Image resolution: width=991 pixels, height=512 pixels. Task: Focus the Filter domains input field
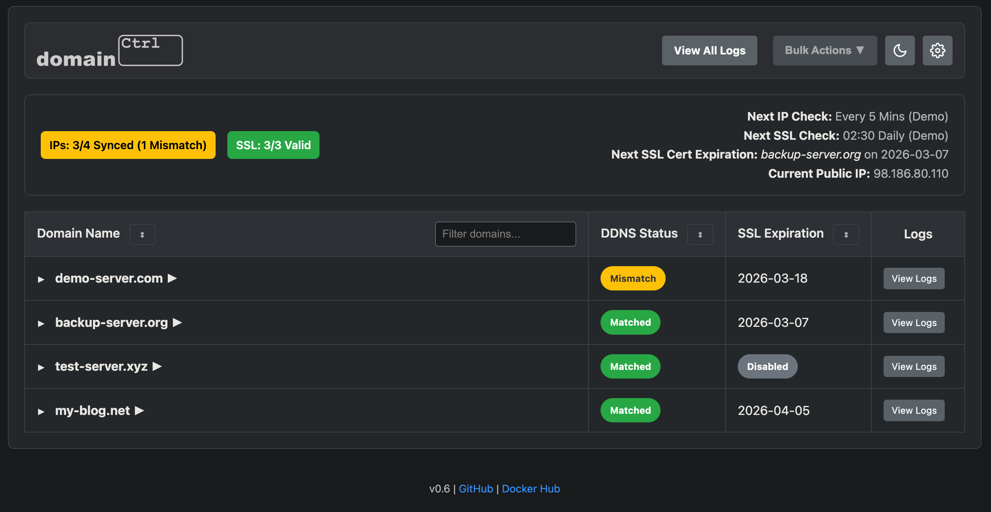(505, 234)
